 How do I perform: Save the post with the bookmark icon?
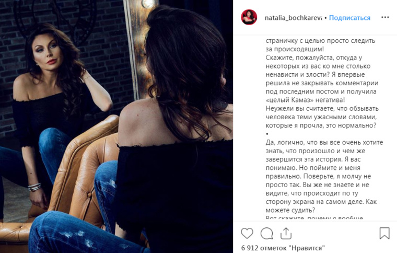point(384,233)
